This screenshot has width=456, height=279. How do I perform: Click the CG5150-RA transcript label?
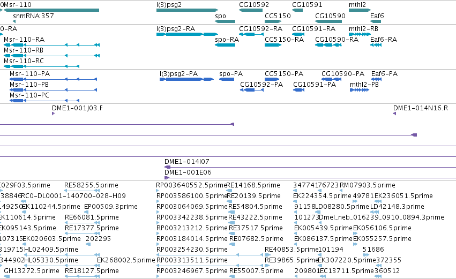coord(284,40)
